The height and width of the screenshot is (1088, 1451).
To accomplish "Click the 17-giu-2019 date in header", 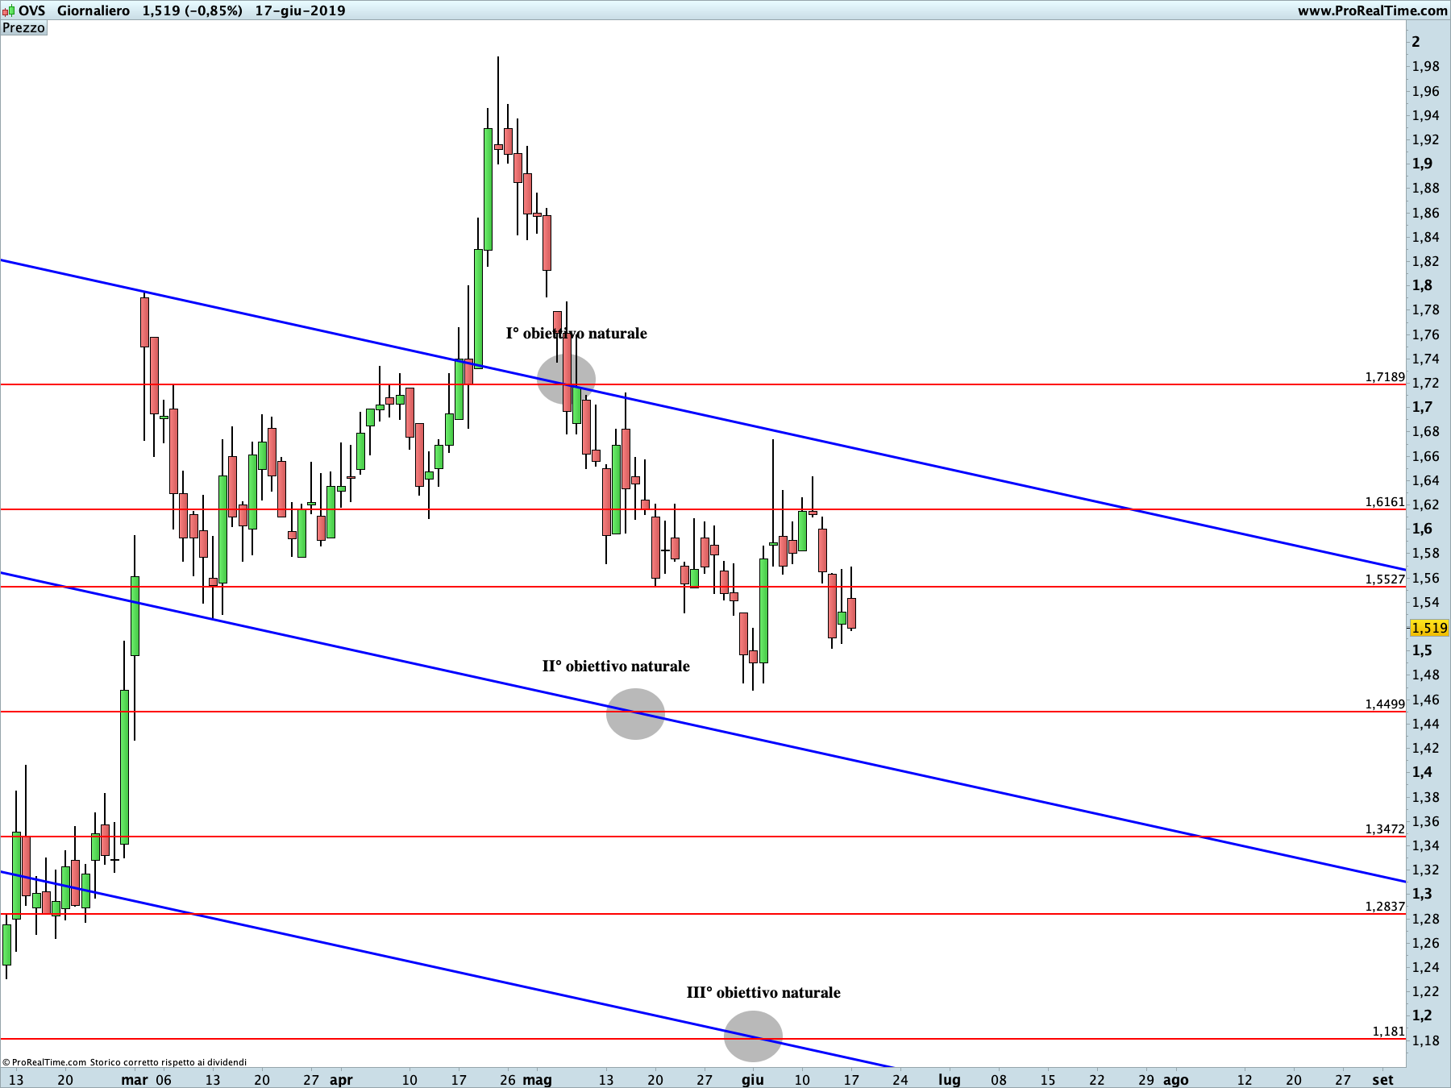I will (x=300, y=10).
